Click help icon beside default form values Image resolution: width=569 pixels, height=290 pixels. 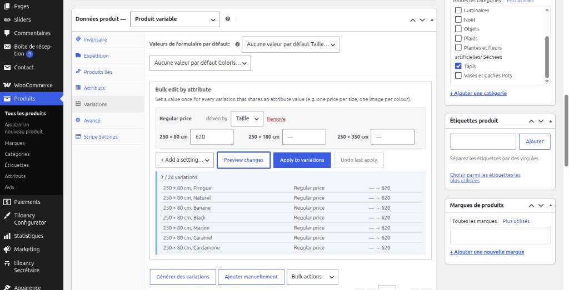click(237, 44)
